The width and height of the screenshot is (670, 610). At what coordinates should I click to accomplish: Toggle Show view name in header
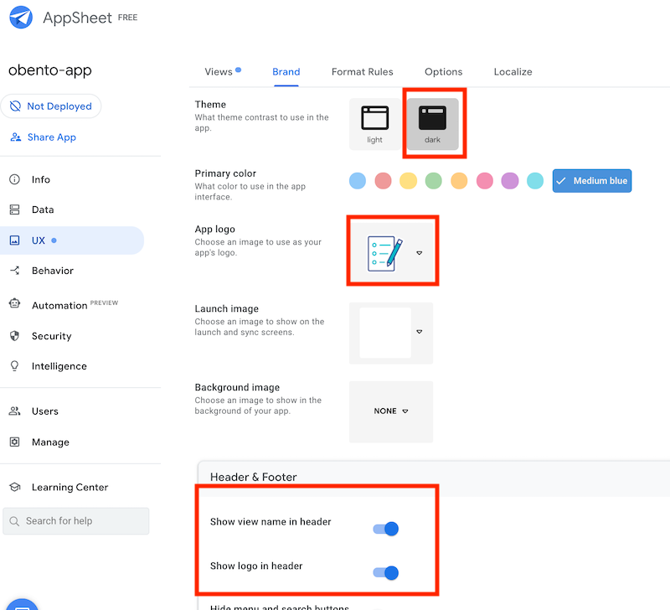point(386,529)
